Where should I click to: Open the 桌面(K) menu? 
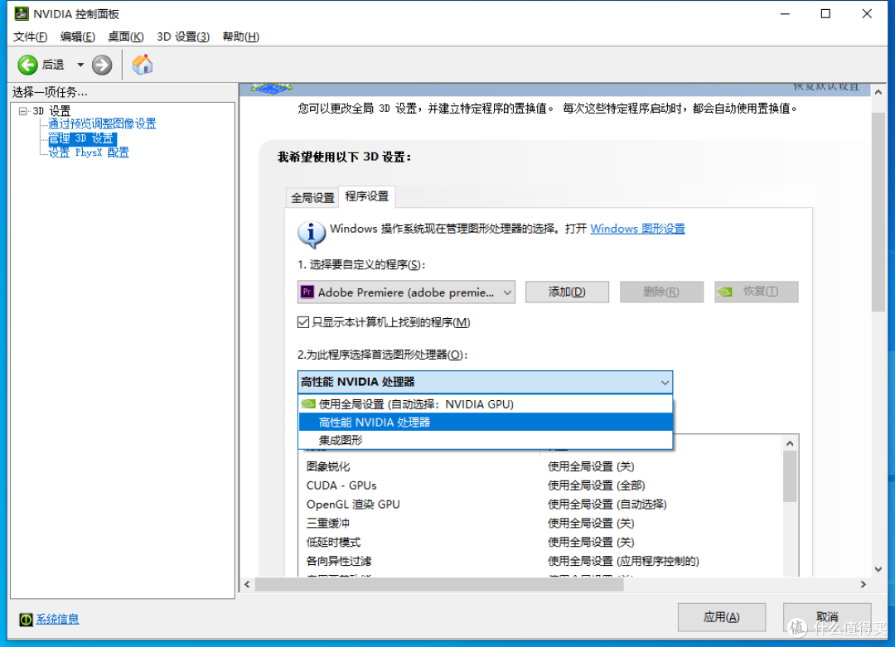coord(126,36)
